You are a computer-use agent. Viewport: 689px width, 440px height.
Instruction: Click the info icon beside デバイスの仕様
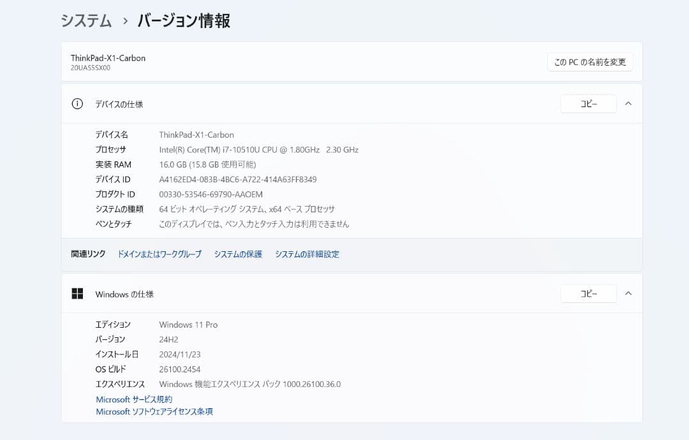click(x=77, y=103)
